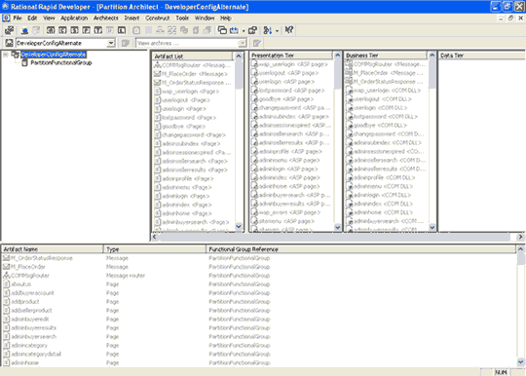Open the Edit menu
This screenshot has height=376, width=526.
coord(32,18)
